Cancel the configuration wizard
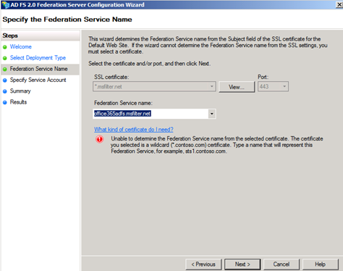The width and height of the screenshot is (343, 271). (x=281, y=264)
